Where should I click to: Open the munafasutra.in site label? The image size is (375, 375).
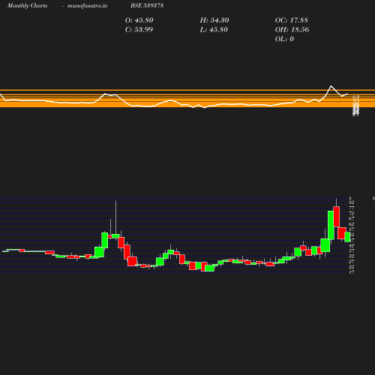87,5
